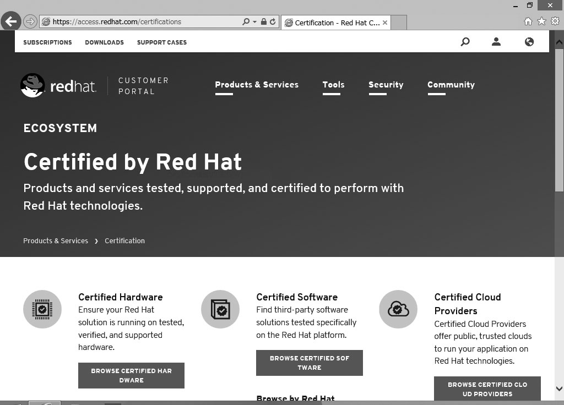Expand the Community menu
The image size is (564, 405).
click(451, 85)
